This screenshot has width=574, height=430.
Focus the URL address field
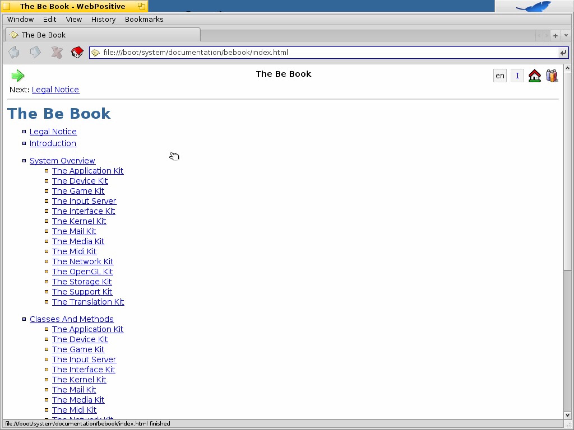point(324,53)
